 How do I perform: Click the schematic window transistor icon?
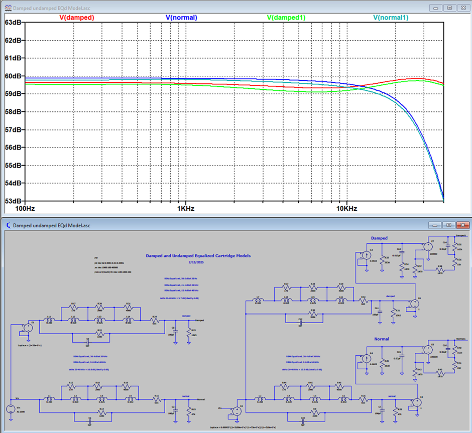point(8,225)
